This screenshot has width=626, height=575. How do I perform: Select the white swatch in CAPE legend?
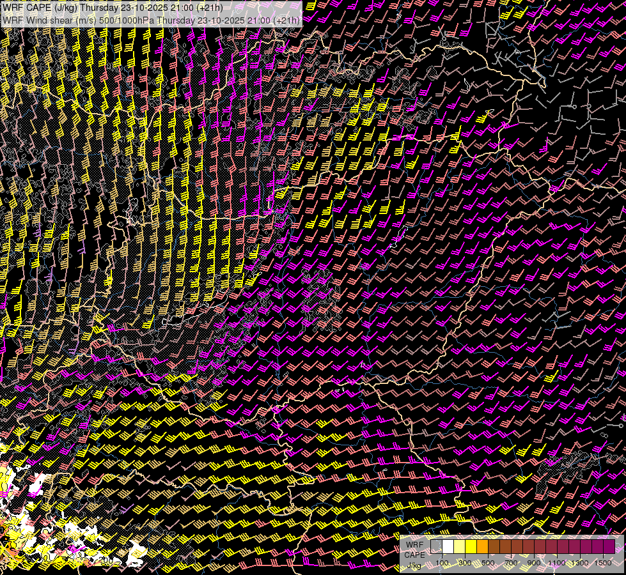point(448,547)
